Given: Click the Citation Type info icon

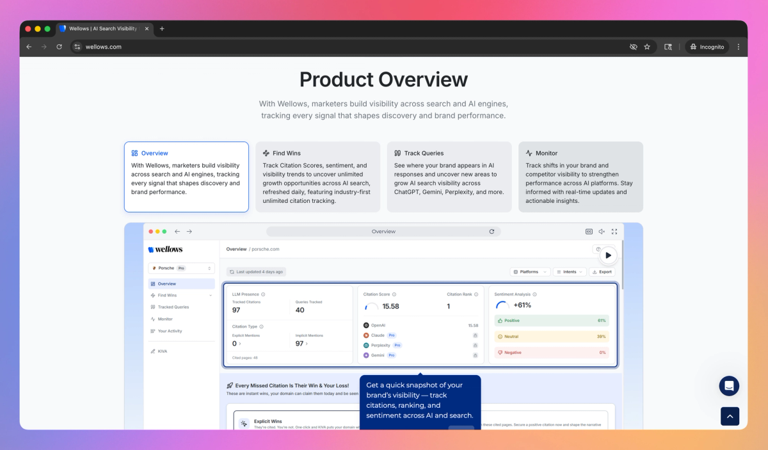Looking at the screenshot, I should [261, 326].
